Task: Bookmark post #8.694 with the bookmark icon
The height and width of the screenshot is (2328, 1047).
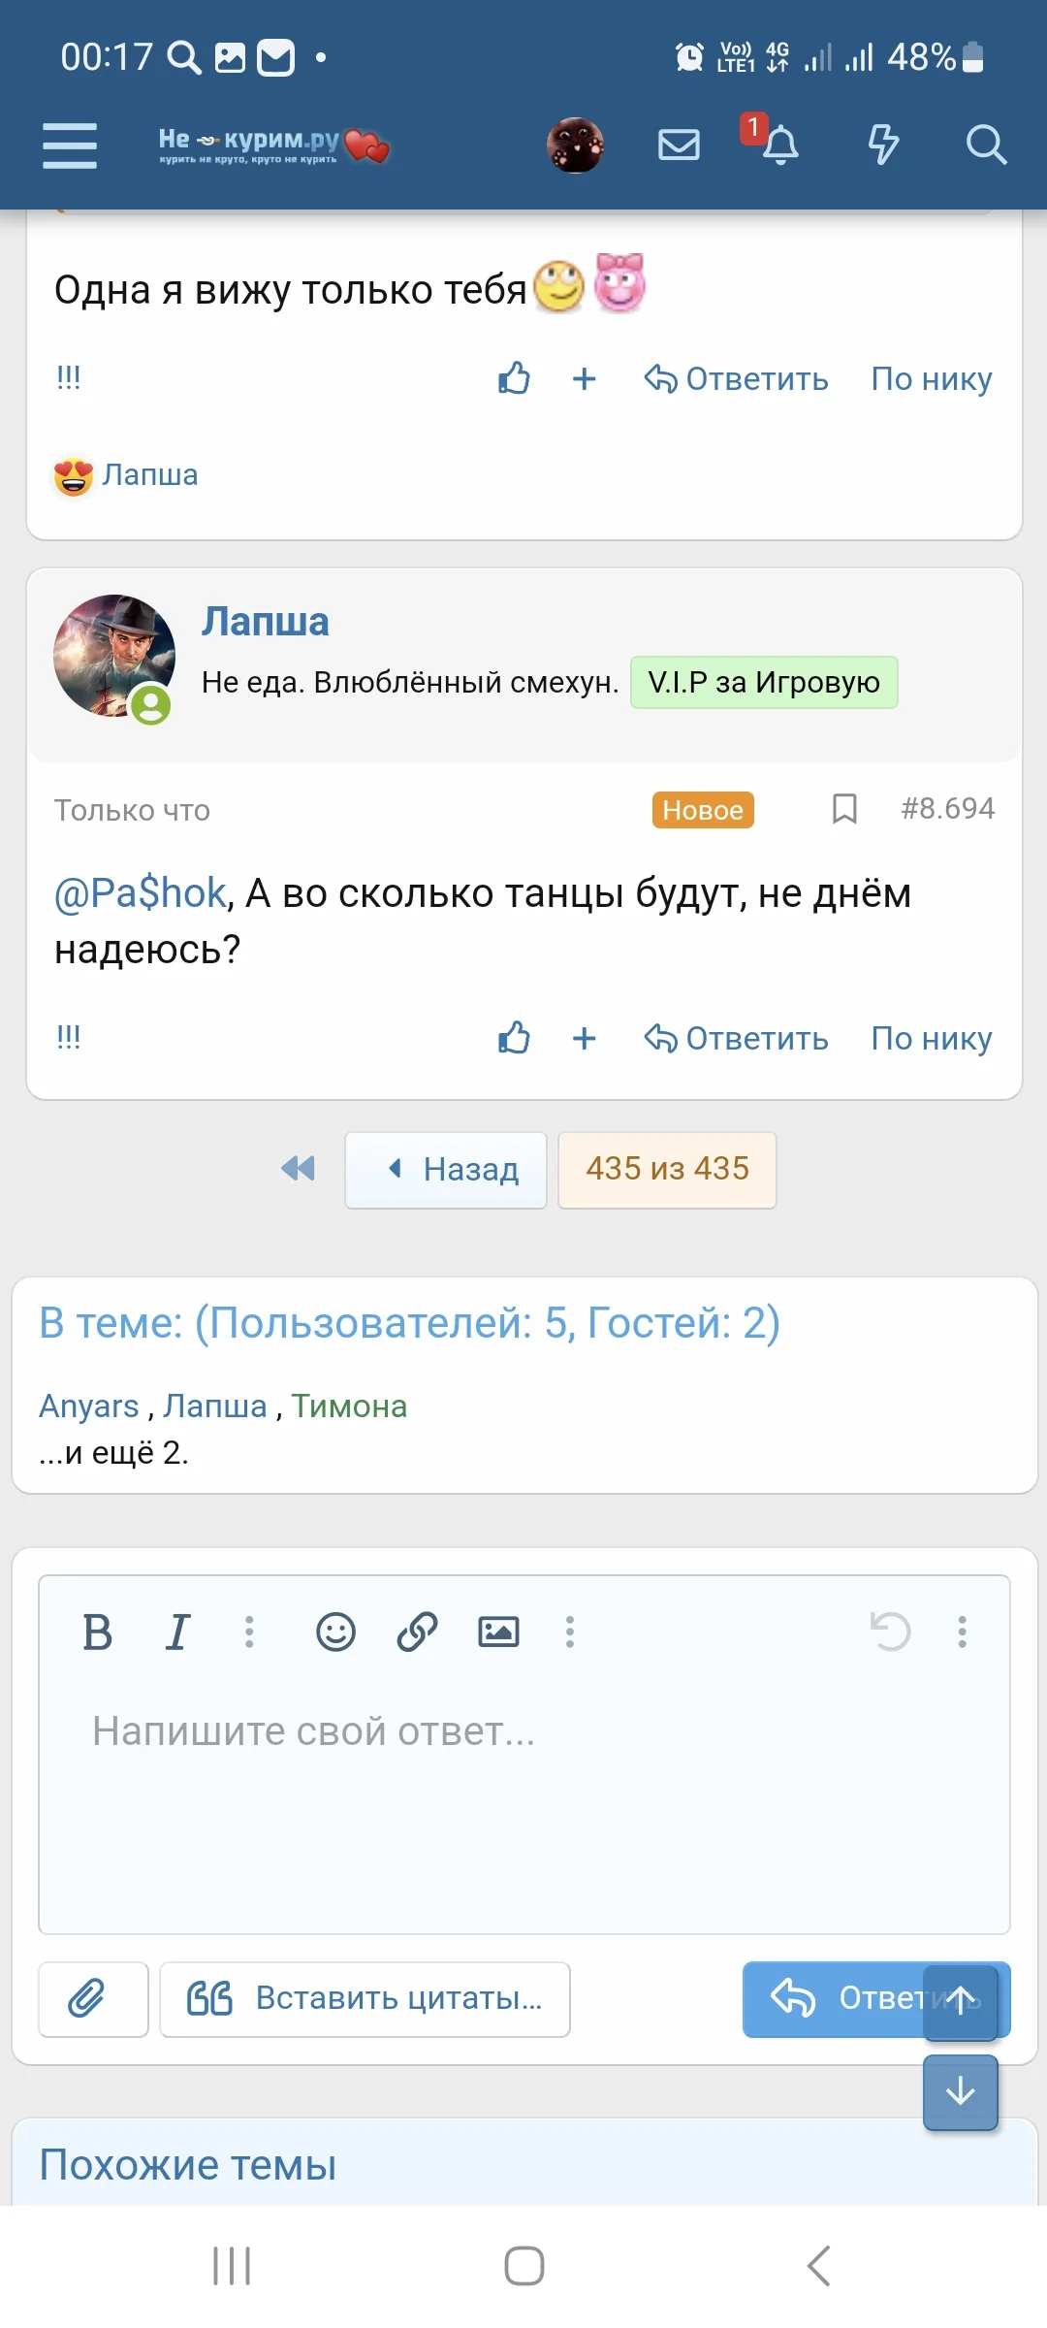Action: pyautogui.click(x=844, y=808)
